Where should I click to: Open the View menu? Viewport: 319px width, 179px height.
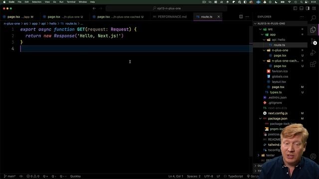47,2
